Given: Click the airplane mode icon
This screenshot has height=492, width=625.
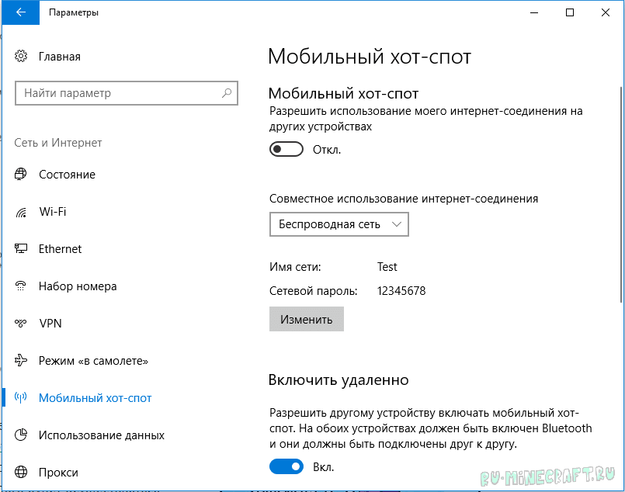Looking at the screenshot, I should click(x=22, y=361).
